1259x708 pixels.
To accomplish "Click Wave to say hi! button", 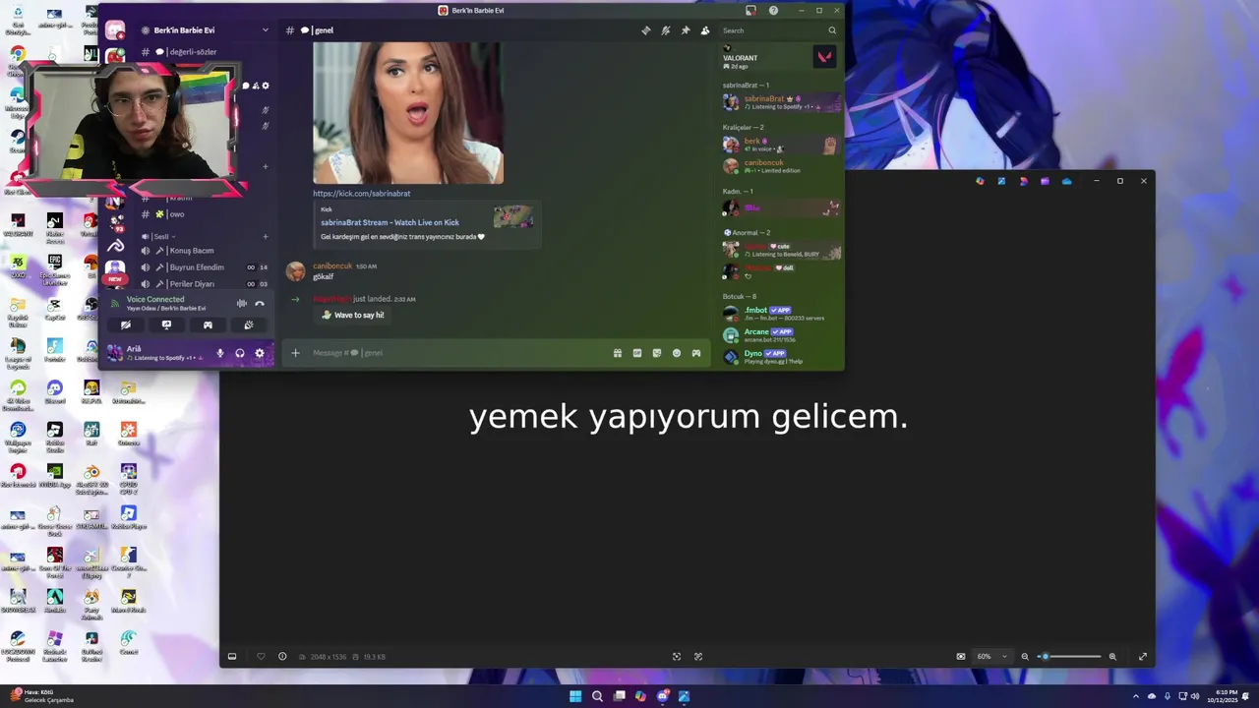I will pyautogui.click(x=353, y=315).
